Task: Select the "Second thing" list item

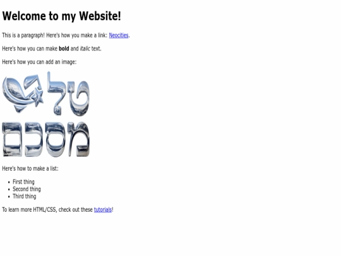Action: pyautogui.click(x=27, y=189)
